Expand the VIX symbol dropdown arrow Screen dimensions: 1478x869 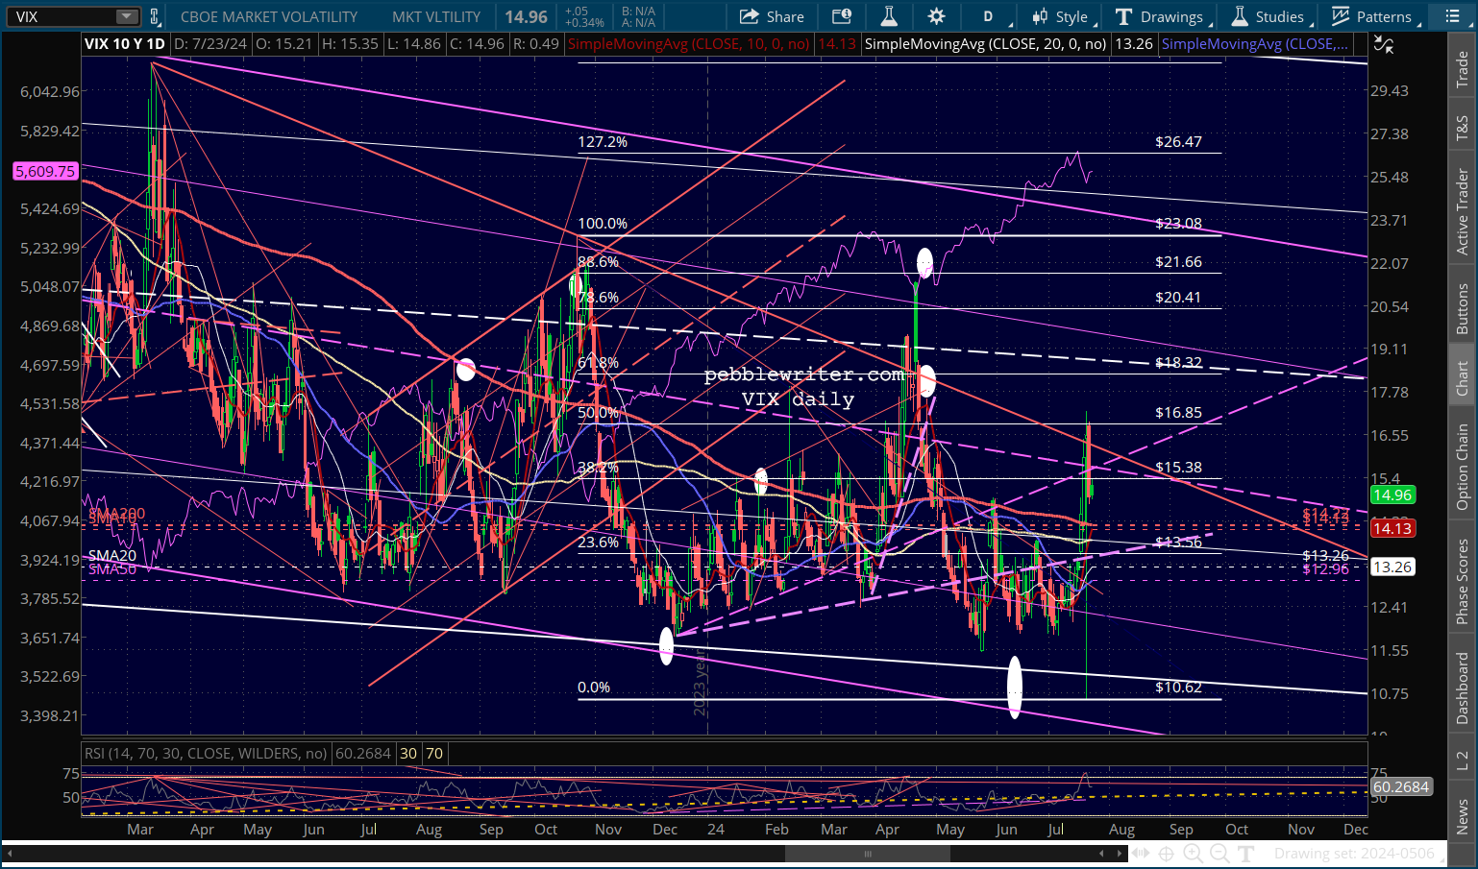[x=127, y=16]
